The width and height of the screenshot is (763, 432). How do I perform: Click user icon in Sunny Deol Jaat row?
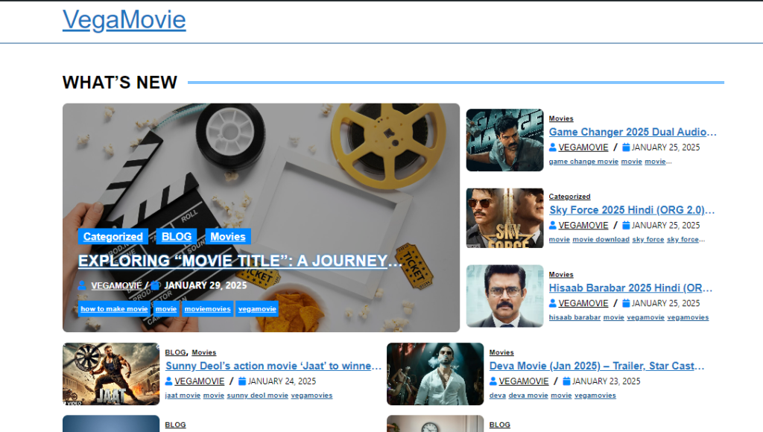point(169,381)
